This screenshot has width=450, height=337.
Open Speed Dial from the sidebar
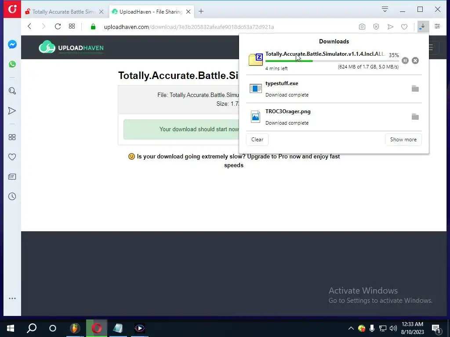[12, 137]
